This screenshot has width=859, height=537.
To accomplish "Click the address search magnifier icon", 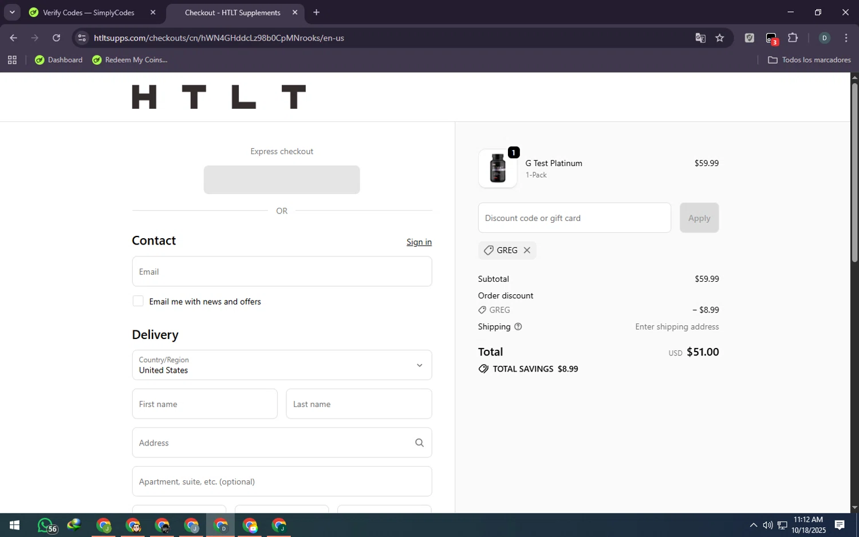I will click(x=419, y=443).
